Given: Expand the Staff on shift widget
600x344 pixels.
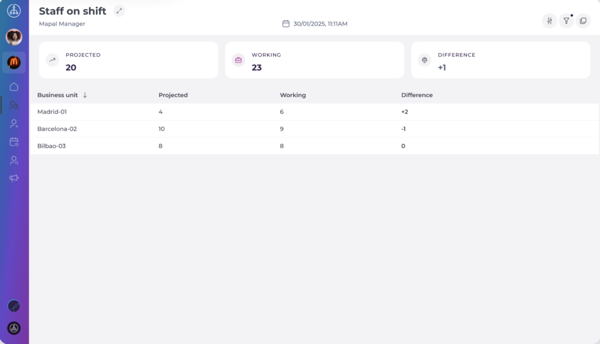Looking at the screenshot, I should (119, 11).
